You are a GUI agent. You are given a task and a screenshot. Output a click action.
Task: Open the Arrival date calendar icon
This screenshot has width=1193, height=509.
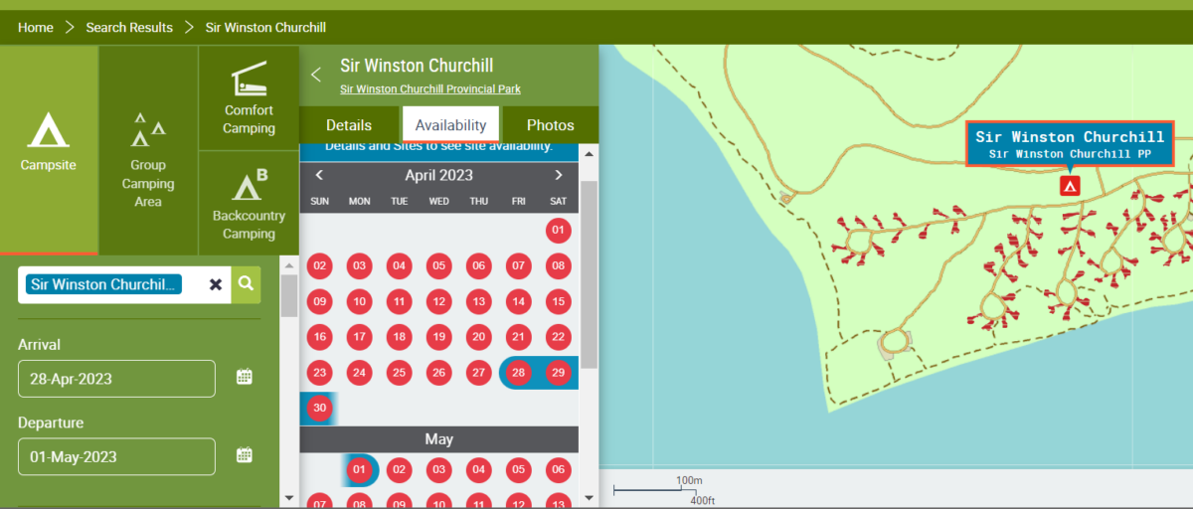[244, 377]
